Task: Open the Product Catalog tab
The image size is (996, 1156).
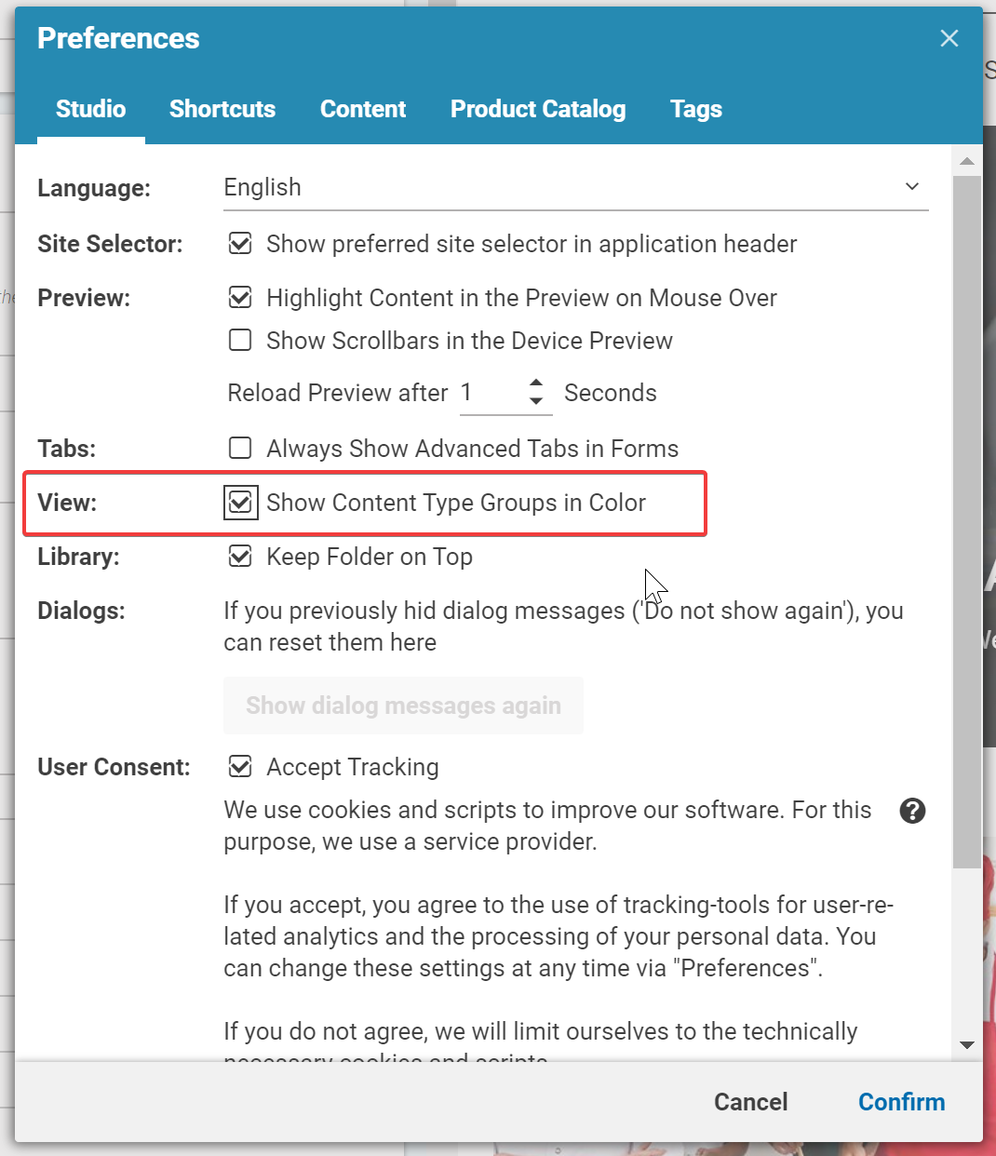Action: [538, 109]
